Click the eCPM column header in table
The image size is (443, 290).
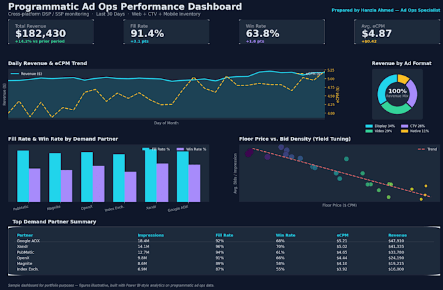[343, 235]
